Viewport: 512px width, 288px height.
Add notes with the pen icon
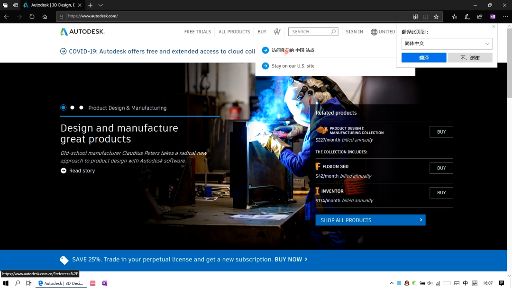point(467,17)
